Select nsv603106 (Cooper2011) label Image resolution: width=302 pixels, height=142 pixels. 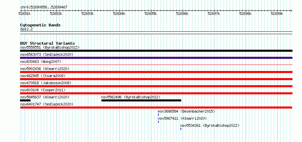(x=43, y=90)
